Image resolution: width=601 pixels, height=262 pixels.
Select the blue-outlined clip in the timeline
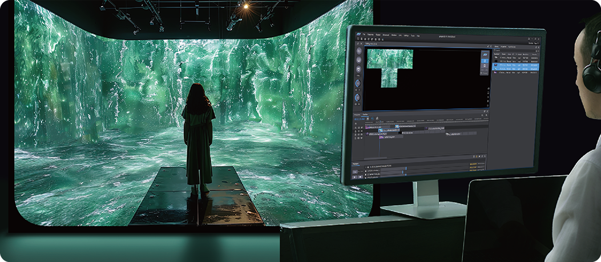point(389,130)
